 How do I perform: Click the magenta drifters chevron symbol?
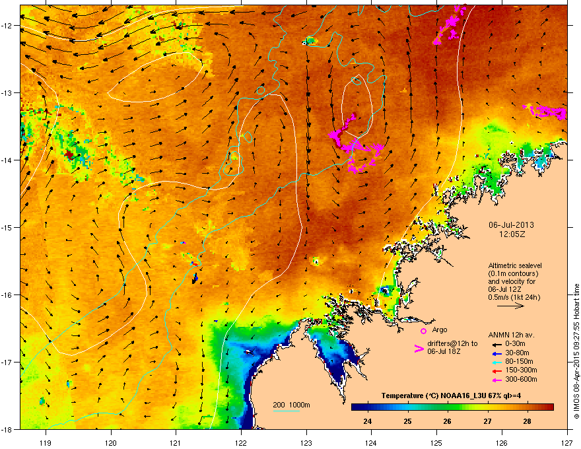(419, 349)
